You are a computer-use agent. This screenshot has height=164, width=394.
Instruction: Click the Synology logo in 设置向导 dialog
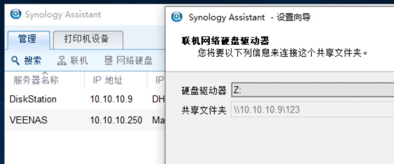(177, 17)
